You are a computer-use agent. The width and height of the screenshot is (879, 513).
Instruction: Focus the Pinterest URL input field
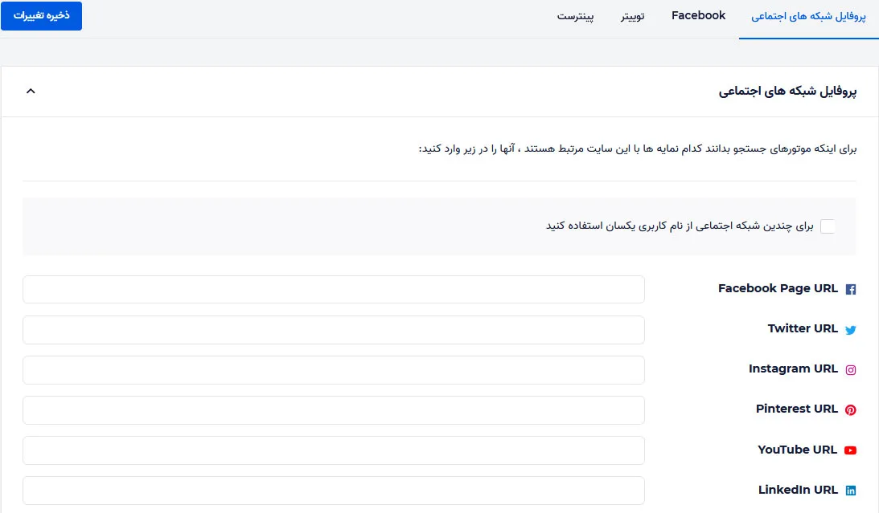(x=334, y=410)
